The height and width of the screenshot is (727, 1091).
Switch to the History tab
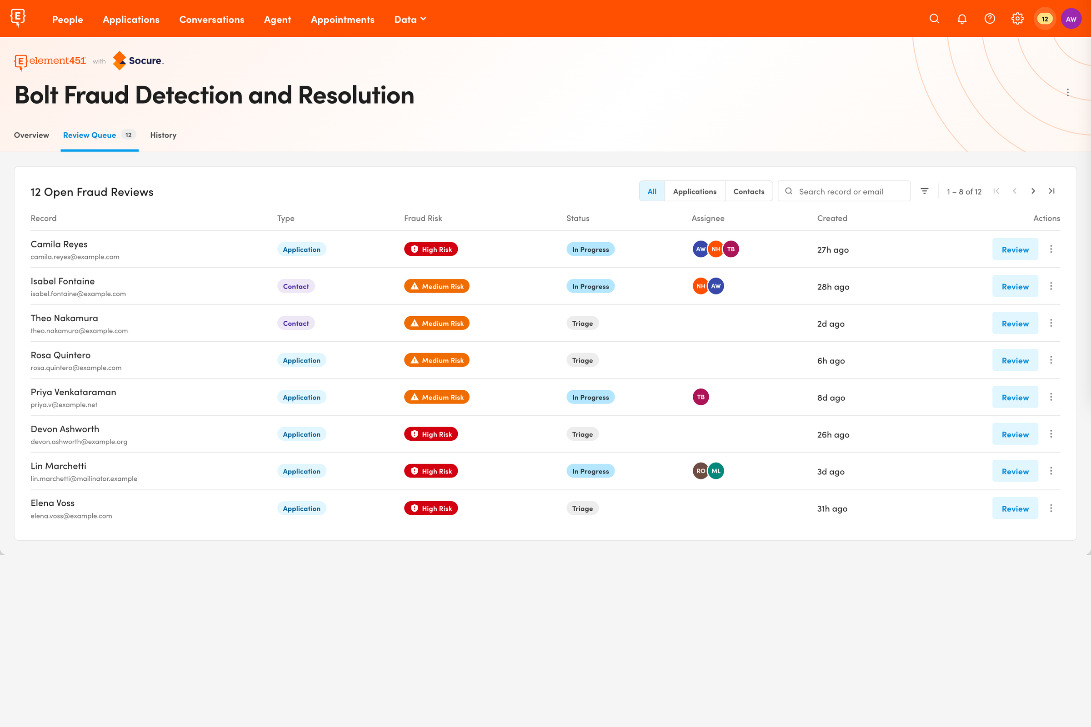pyautogui.click(x=163, y=135)
